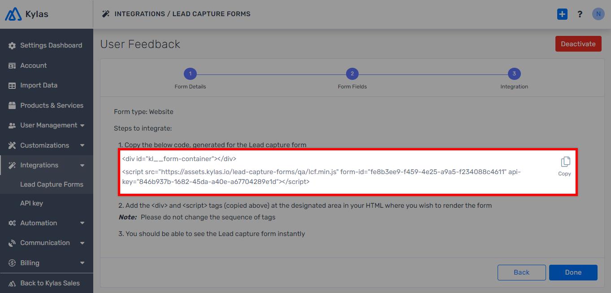611x293 pixels.
Task: Click the blue plus quick-add icon
Action: coord(562,14)
